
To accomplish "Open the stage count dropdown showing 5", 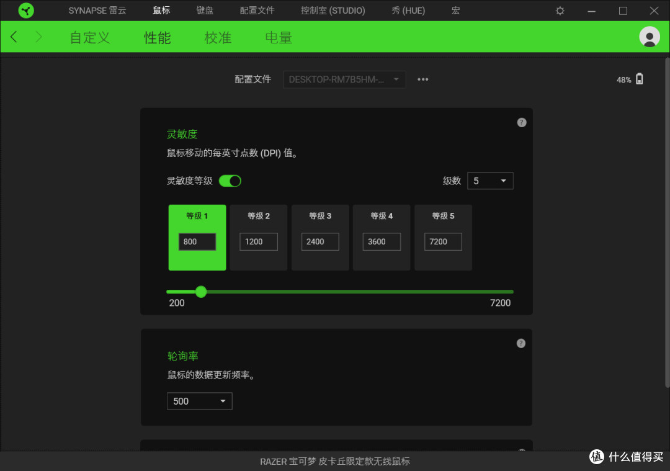I will click(490, 181).
